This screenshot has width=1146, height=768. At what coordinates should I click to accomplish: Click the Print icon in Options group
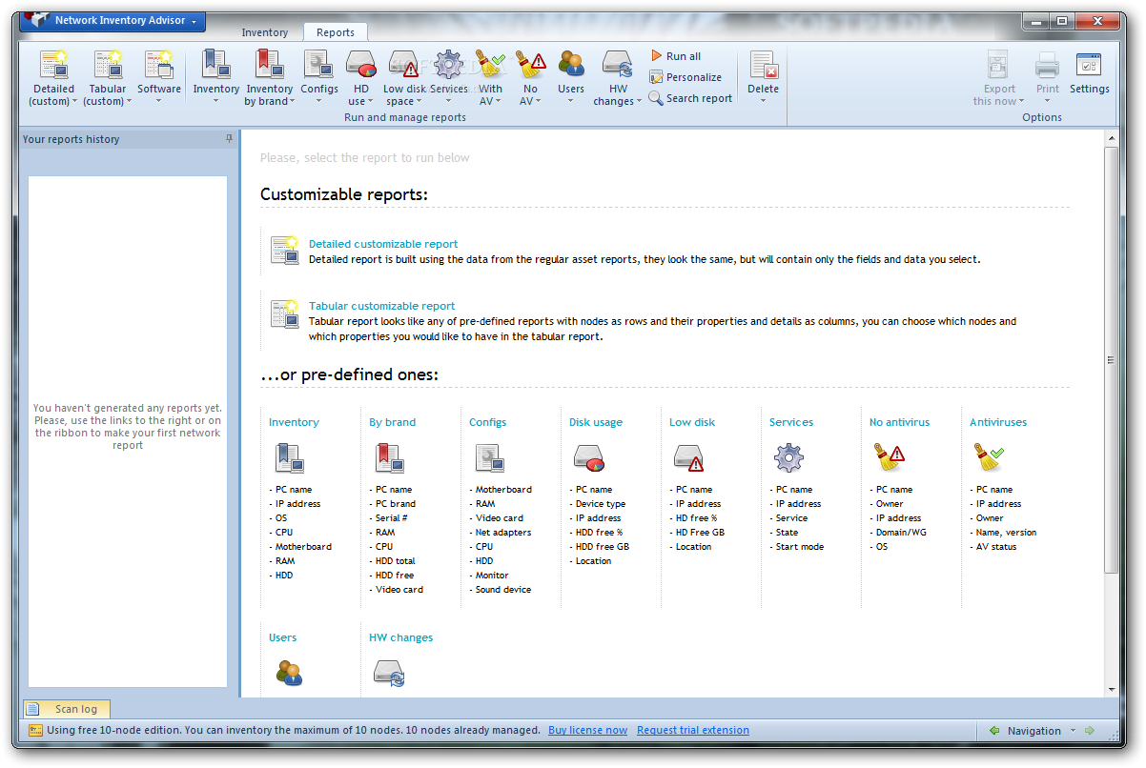click(1047, 65)
